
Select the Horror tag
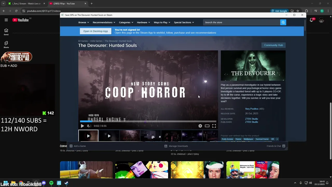click(x=238, y=139)
